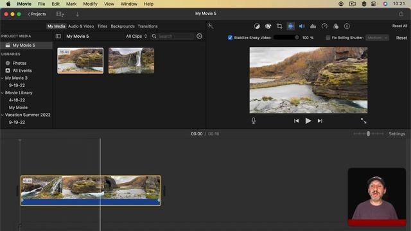Image resolution: width=411 pixels, height=231 pixels.
Task: Open the media layout view dropdown
Action: 60,14
